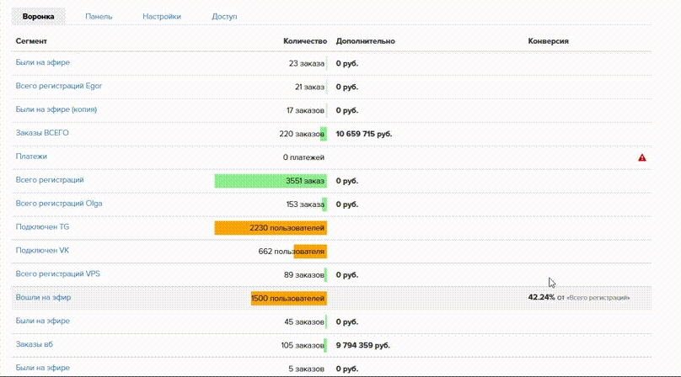Select the Воронка tab
681x377 pixels.
point(39,16)
